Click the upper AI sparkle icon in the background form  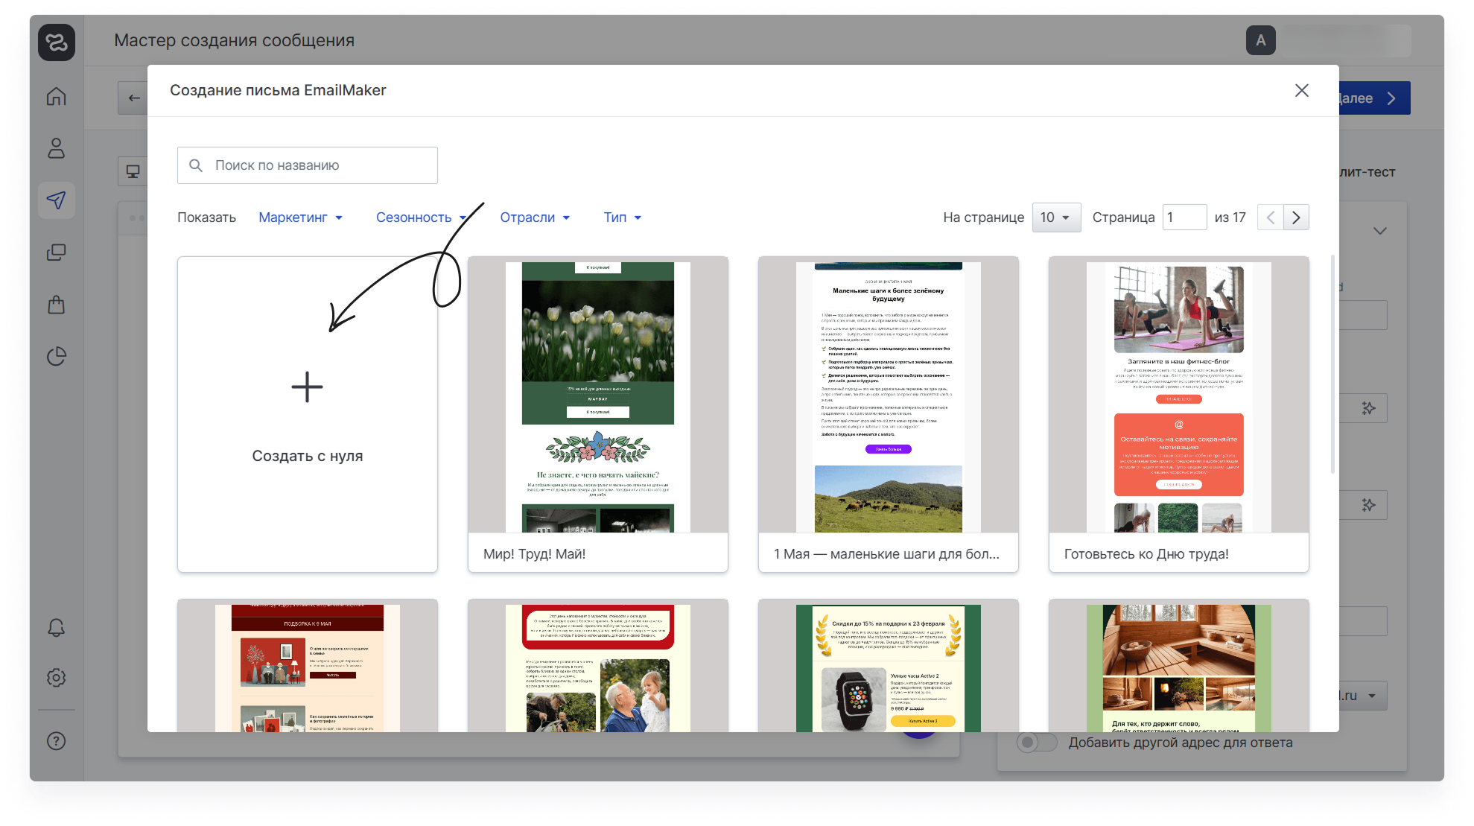(1368, 408)
